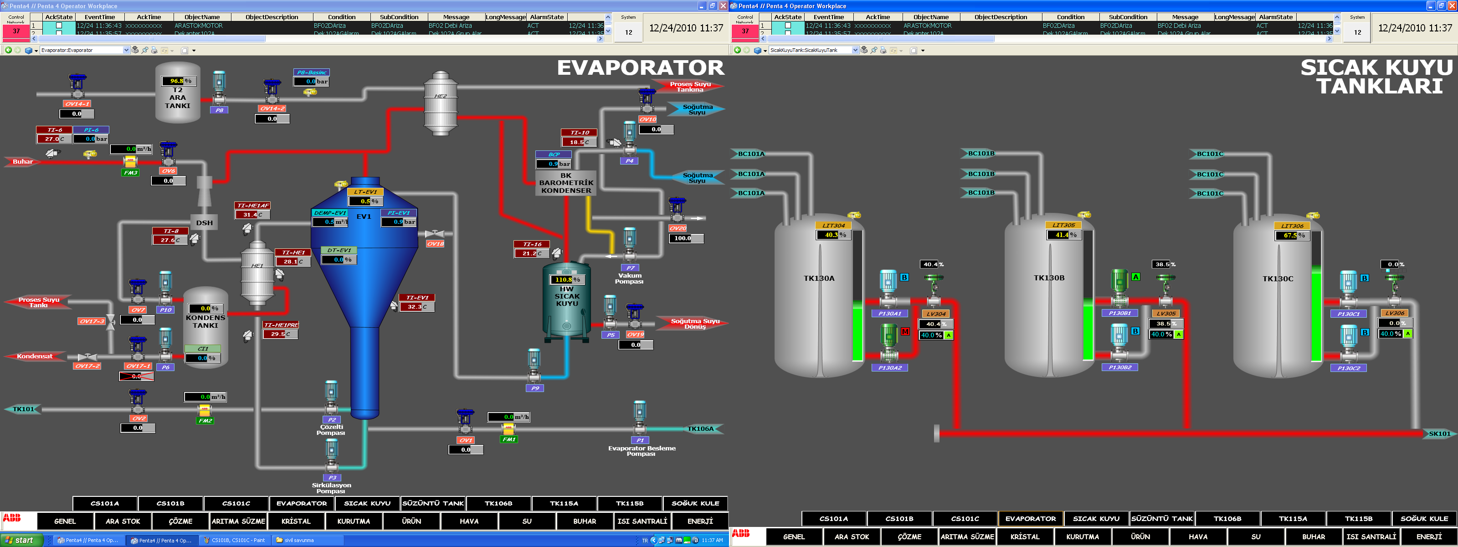
Task: Switch to SICAK KUYU tab in left window
Action: click(x=367, y=503)
